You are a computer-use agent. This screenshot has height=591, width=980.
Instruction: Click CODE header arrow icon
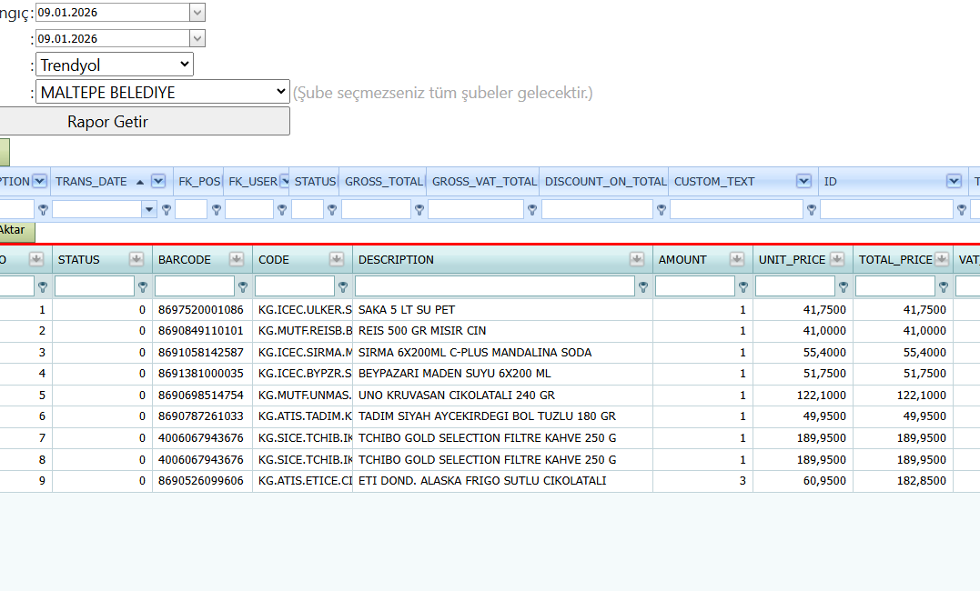(337, 259)
